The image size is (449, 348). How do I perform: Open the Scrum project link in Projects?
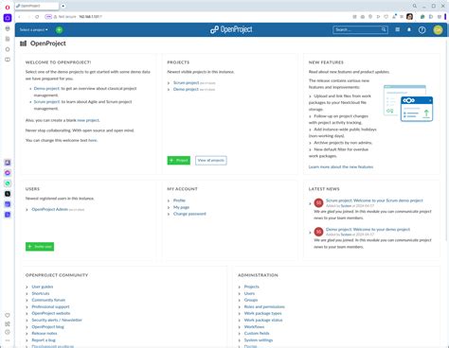(x=186, y=82)
